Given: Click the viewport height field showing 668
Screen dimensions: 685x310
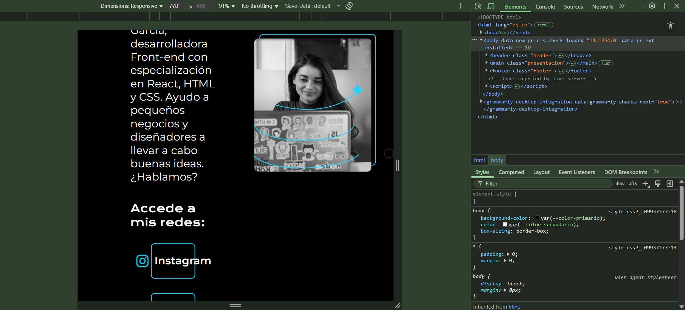Looking at the screenshot, I should [x=204, y=6].
